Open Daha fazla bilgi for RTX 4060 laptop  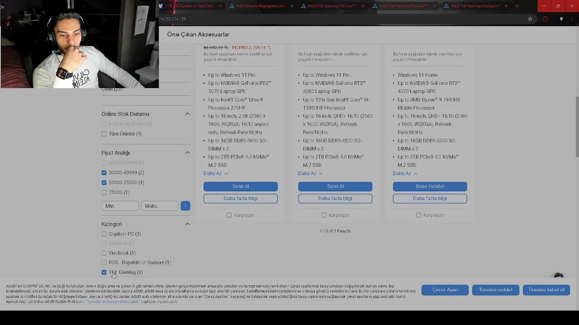335,199
